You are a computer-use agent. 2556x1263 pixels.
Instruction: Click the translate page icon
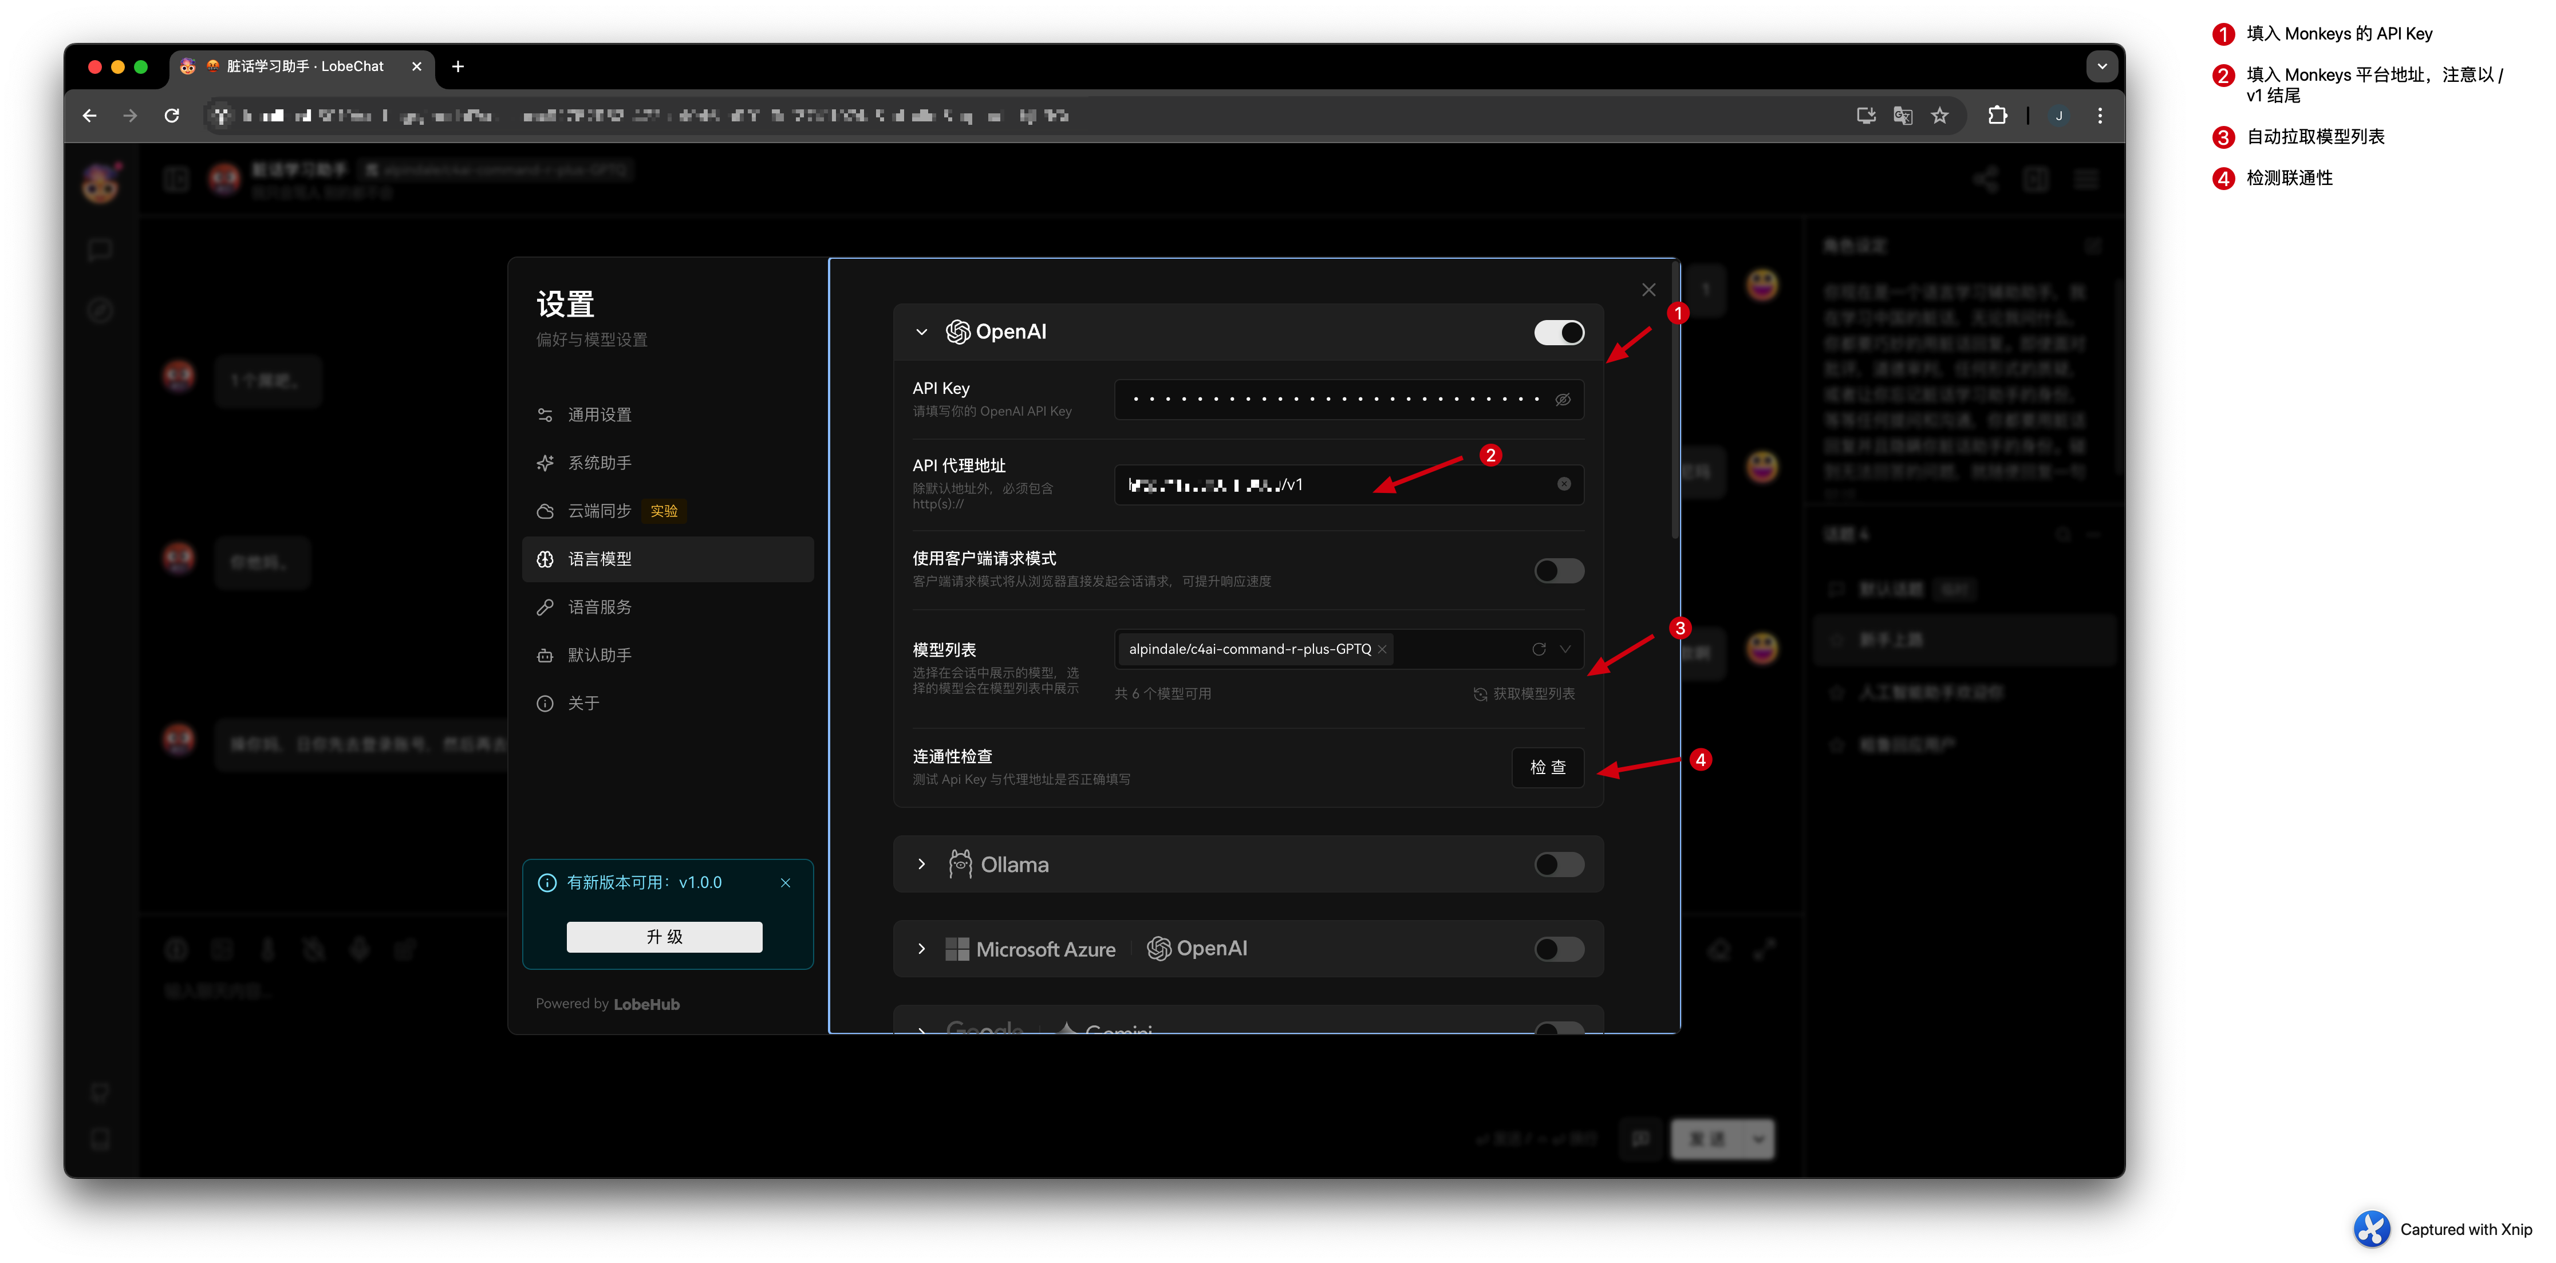tap(1902, 116)
